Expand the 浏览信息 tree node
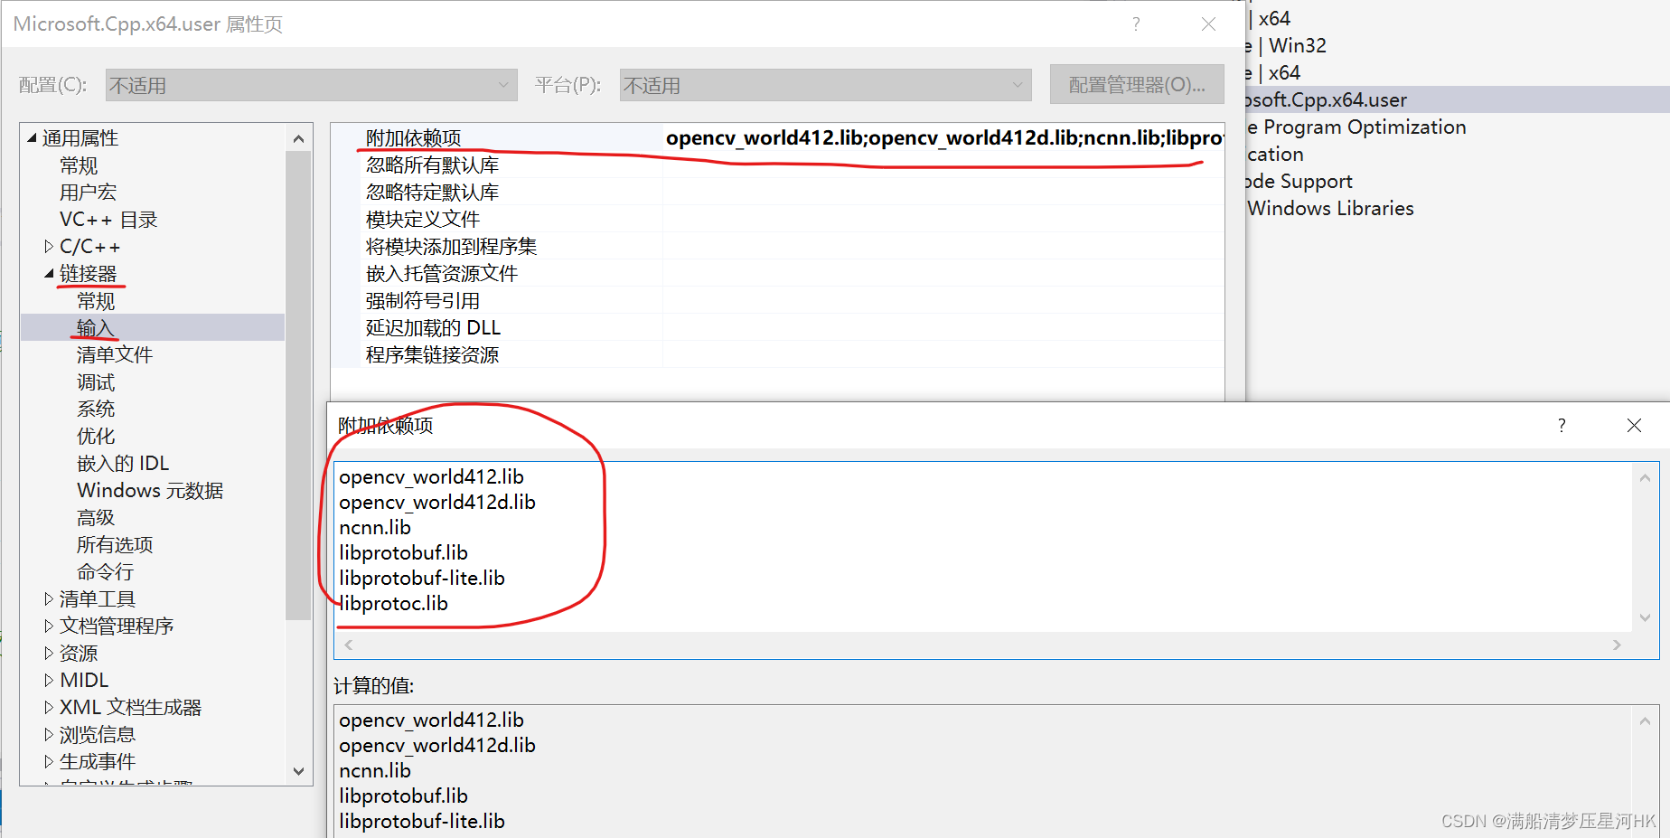The width and height of the screenshot is (1670, 838). [x=49, y=735]
